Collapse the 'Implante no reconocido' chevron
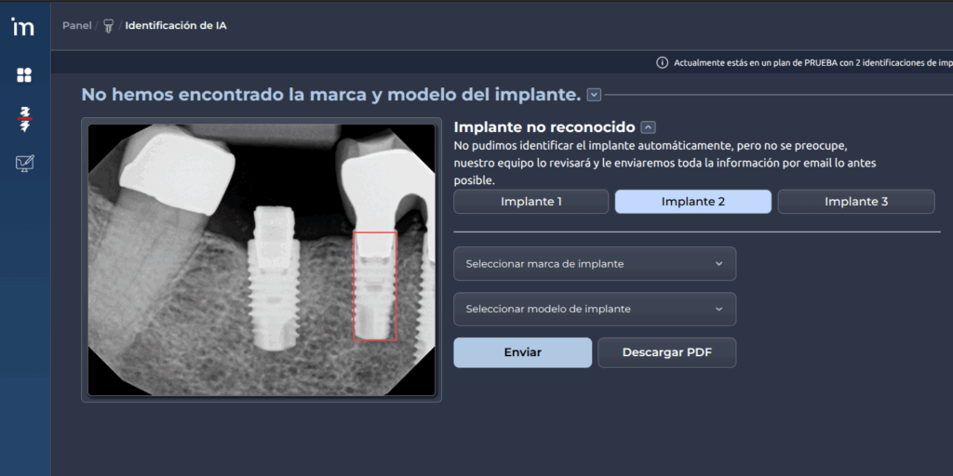The width and height of the screenshot is (953, 476). tap(649, 127)
